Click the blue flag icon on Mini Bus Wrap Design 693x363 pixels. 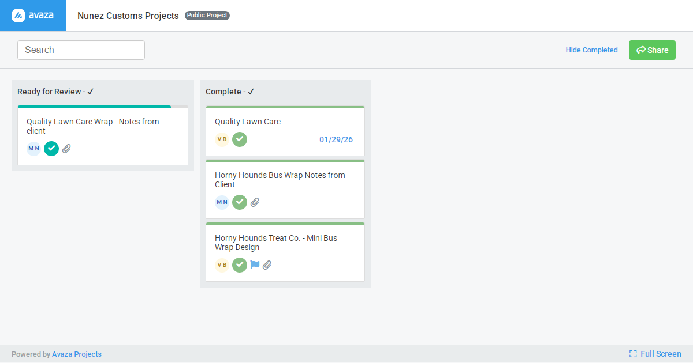[x=255, y=264]
